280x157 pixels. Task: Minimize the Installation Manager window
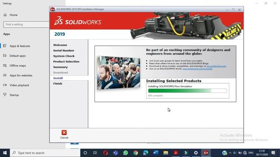pos(227,10)
